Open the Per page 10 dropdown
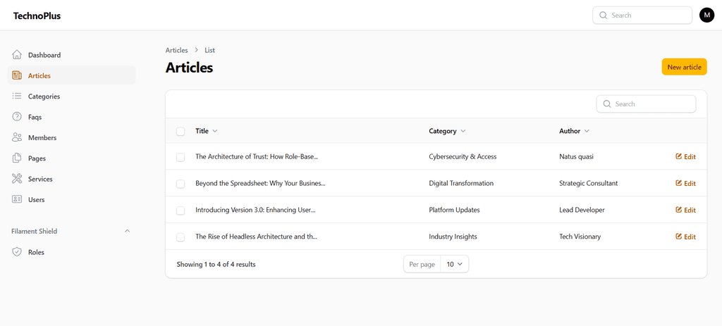722x326 pixels. click(455, 264)
